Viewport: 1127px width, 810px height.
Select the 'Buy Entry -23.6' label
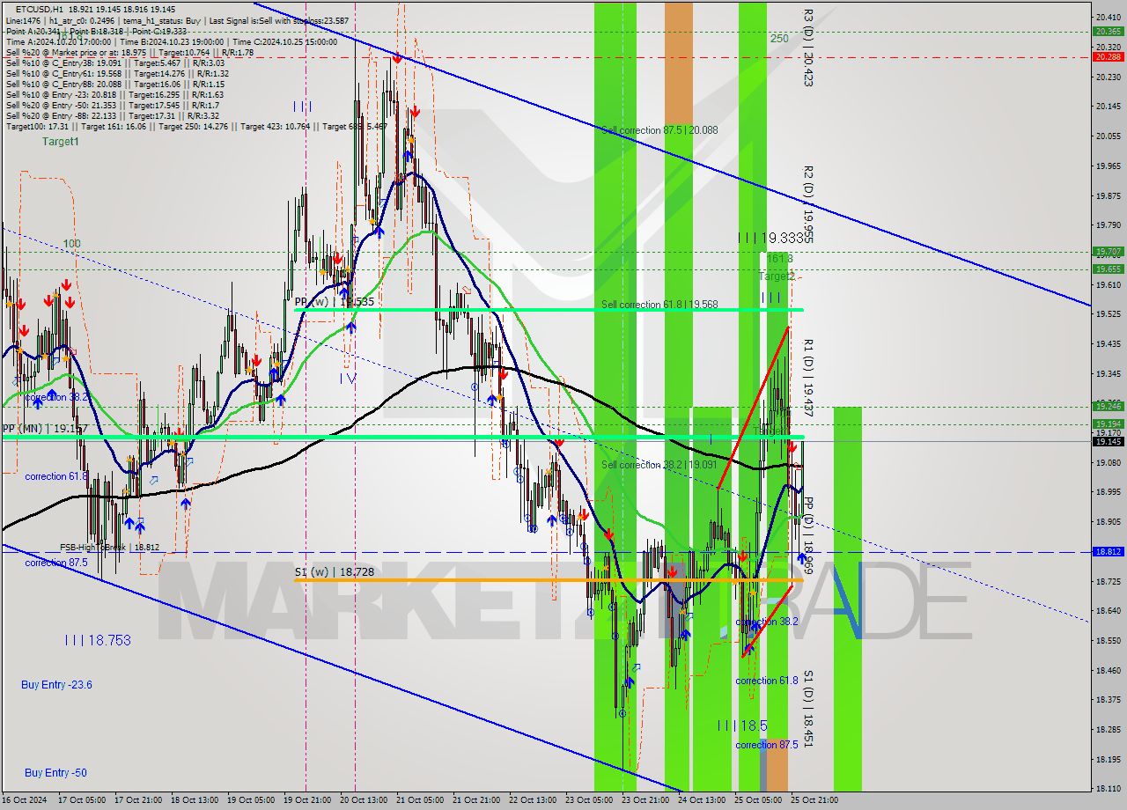[x=56, y=685]
